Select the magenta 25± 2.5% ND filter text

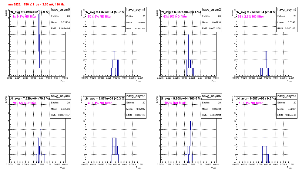pos(251,17)
